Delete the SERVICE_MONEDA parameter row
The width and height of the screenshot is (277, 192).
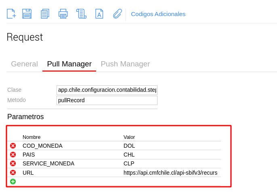[13, 163]
